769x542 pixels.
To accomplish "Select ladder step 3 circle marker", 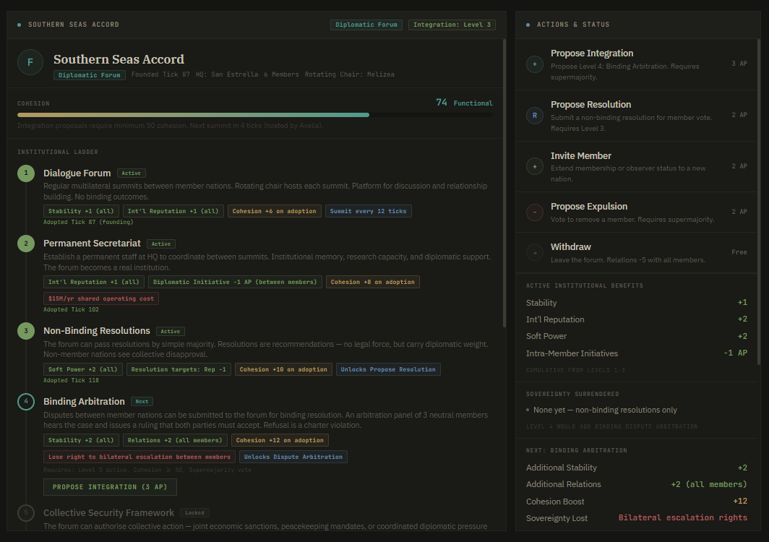I will click(x=26, y=332).
